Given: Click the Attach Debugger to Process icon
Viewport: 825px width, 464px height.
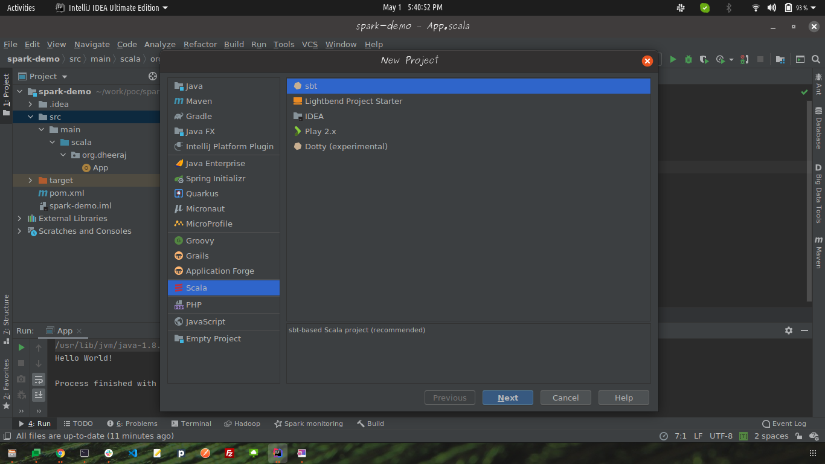Looking at the screenshot, I should pyautogui.click(x=744, y=59).
